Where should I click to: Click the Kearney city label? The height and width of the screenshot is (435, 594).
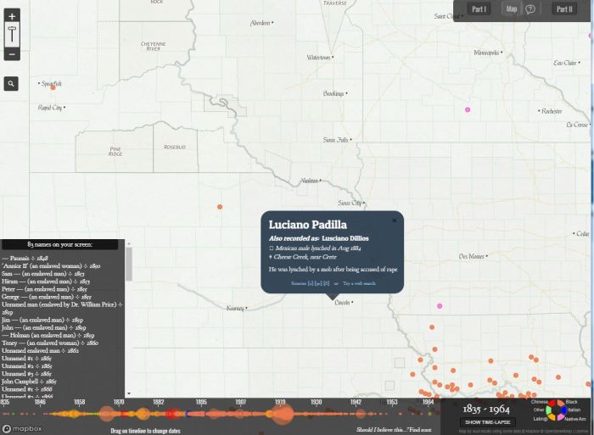(x=235, y=308)
